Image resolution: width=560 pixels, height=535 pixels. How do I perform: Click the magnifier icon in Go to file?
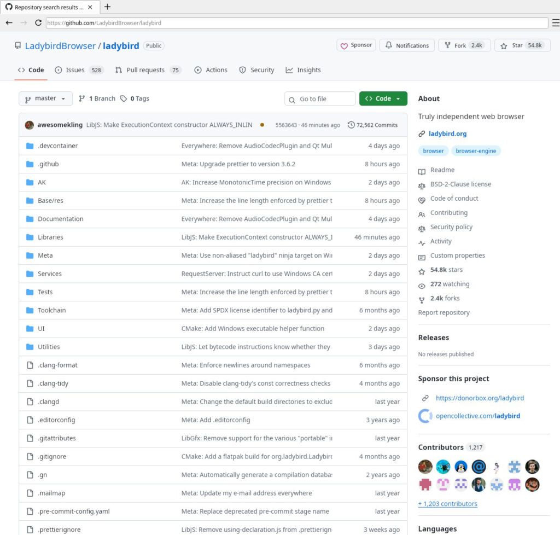tap(292, 100)
